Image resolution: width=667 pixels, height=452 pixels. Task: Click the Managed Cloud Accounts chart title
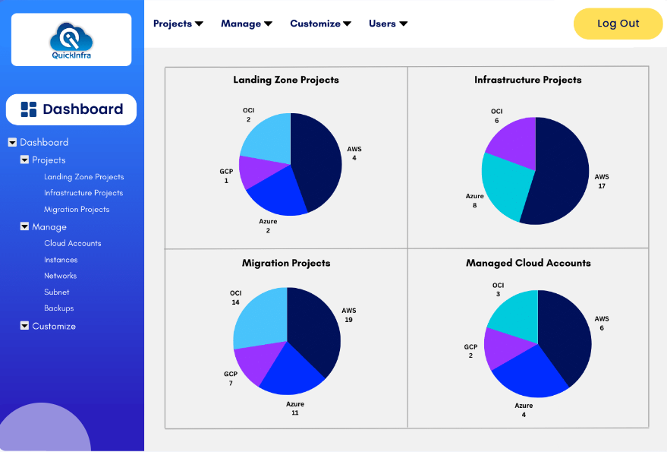tap(528, 263)
